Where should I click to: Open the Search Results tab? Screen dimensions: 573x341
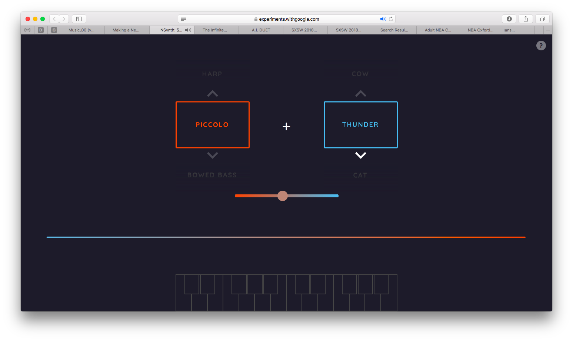pos(394,30)
